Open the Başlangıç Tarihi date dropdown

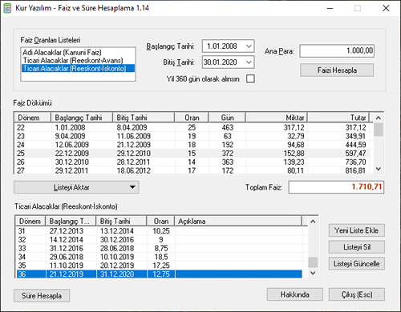pyautogui.click(x=249, y=46)
